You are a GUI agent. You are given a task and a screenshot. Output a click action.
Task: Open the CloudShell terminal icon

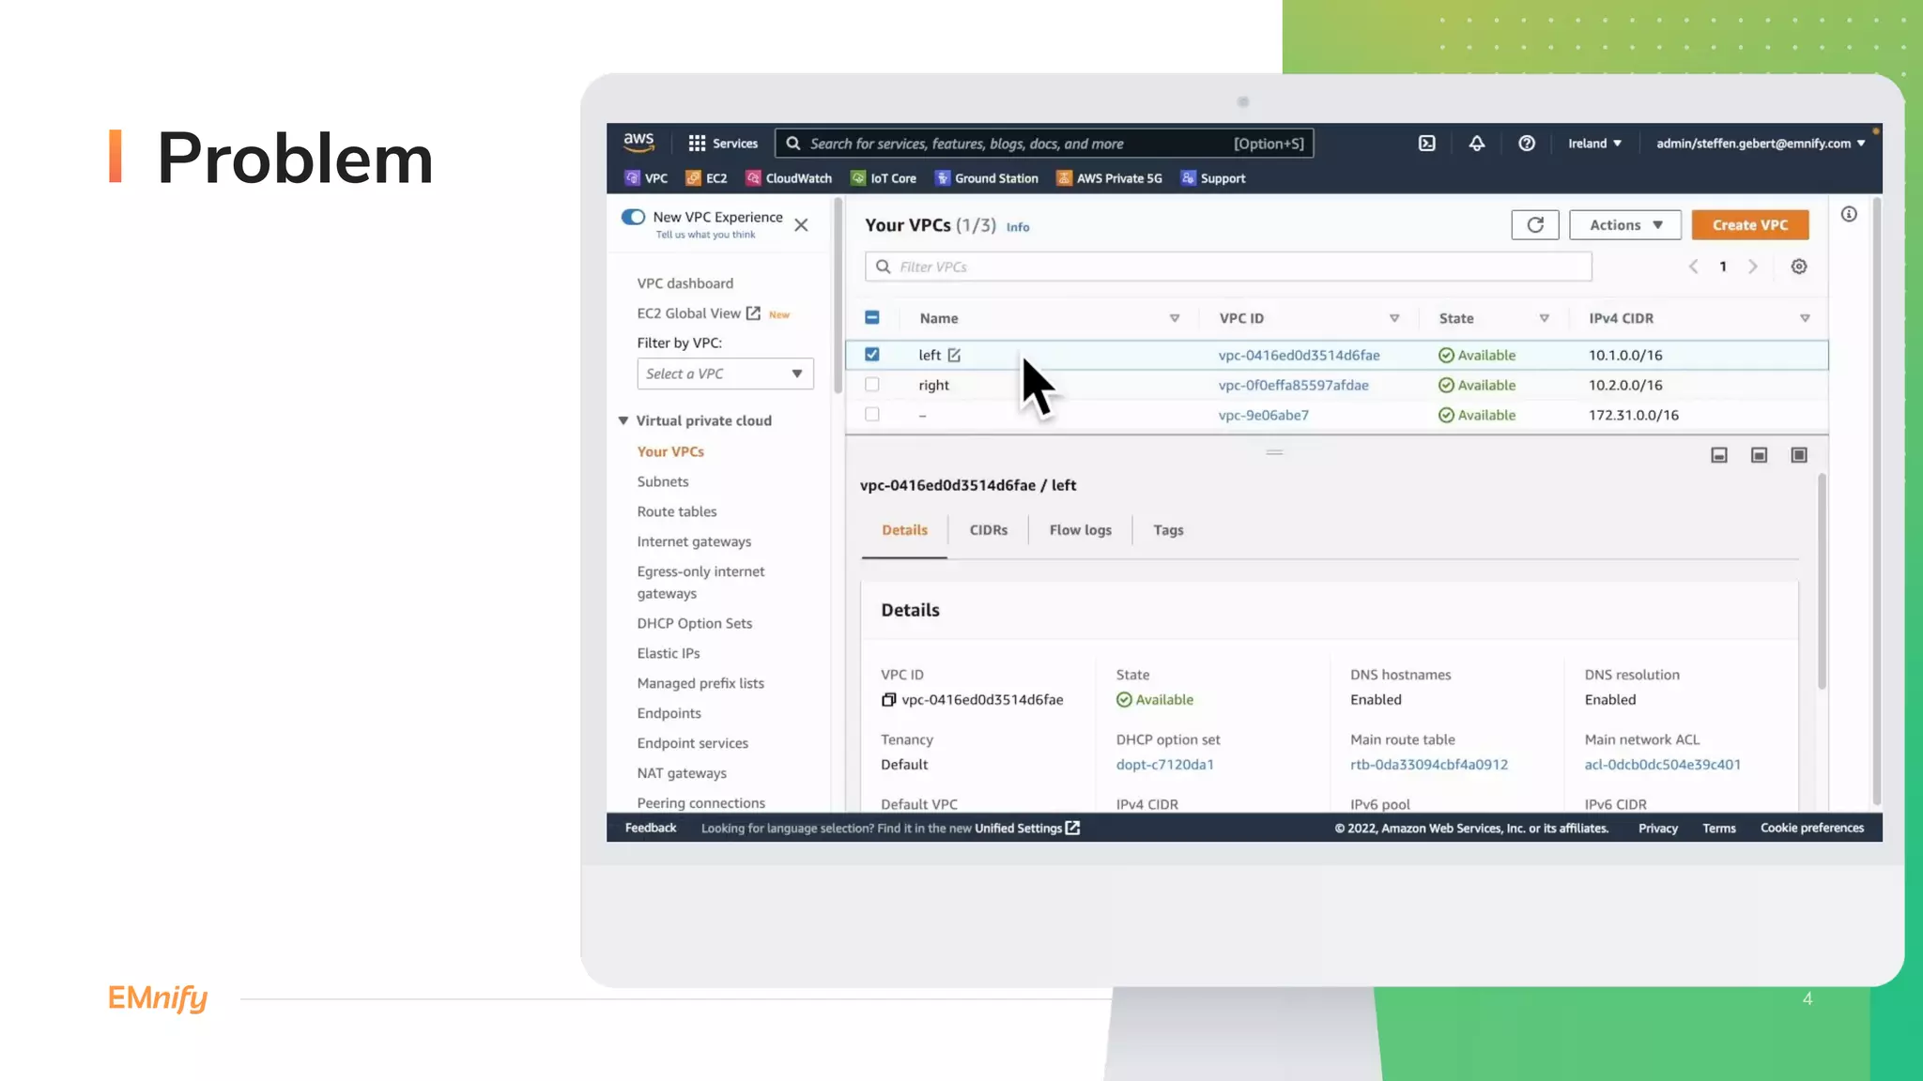click(1426, 144)
